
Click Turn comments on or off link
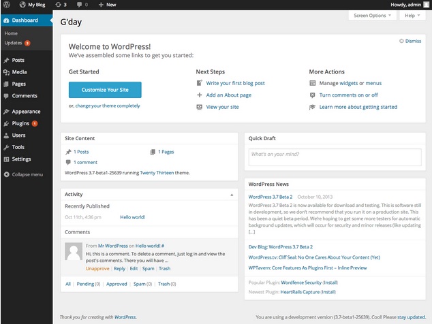[x=348, y=95]
